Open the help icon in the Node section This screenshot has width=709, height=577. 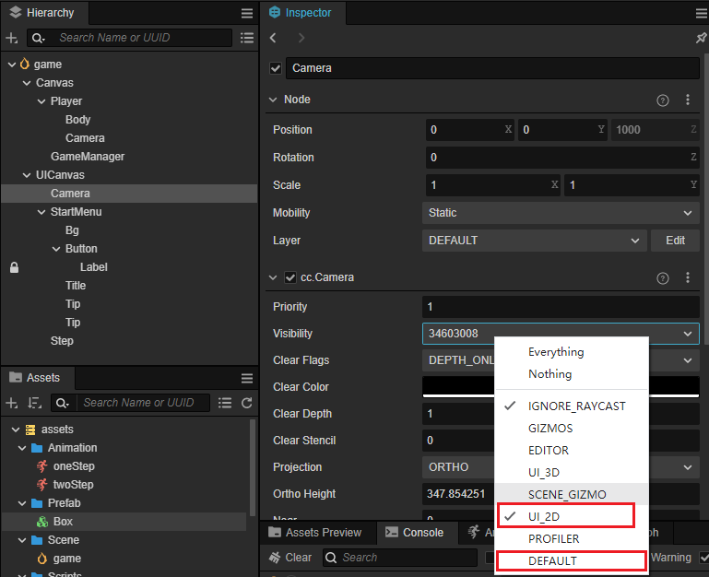tap(662, 100)
